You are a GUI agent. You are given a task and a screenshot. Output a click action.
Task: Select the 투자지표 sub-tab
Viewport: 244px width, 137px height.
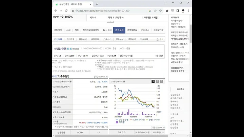[95, 39]
